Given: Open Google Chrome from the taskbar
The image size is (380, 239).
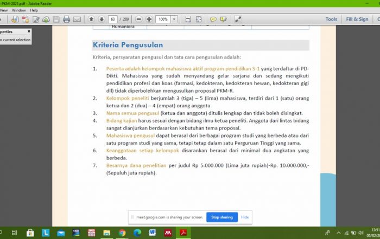Looking at the screenshot, I should [x=122, y=232].
